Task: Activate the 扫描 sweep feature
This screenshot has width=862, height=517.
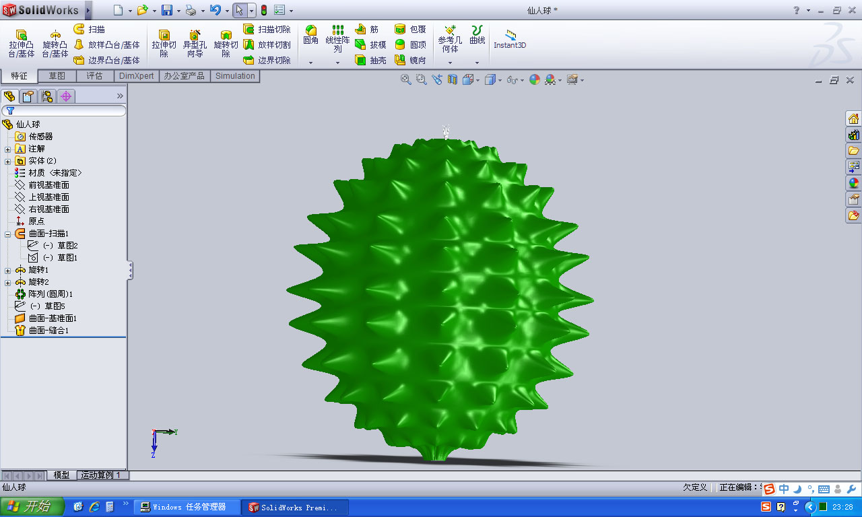Action: click(x=89, y=30)
